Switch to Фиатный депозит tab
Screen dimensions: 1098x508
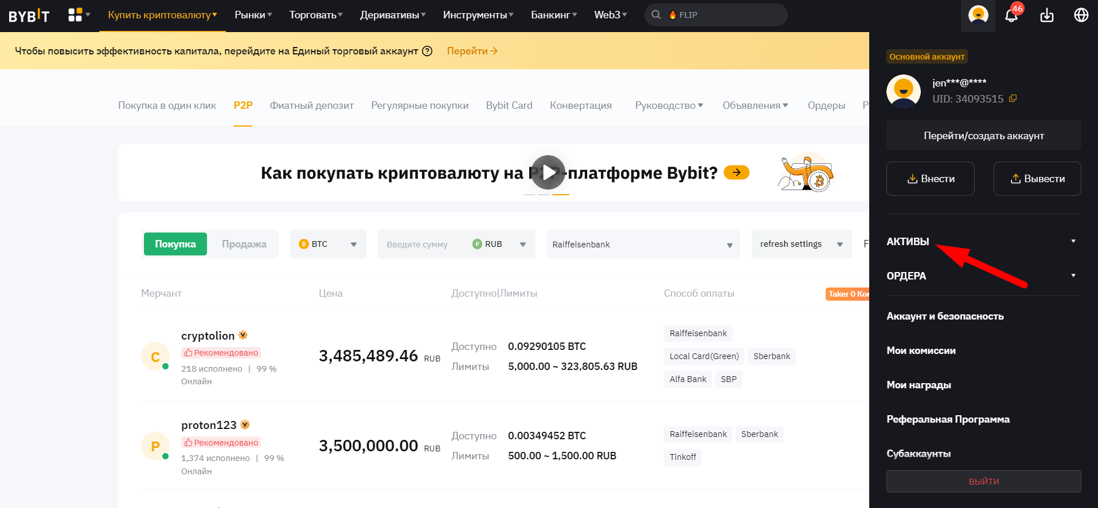point(311,105)
